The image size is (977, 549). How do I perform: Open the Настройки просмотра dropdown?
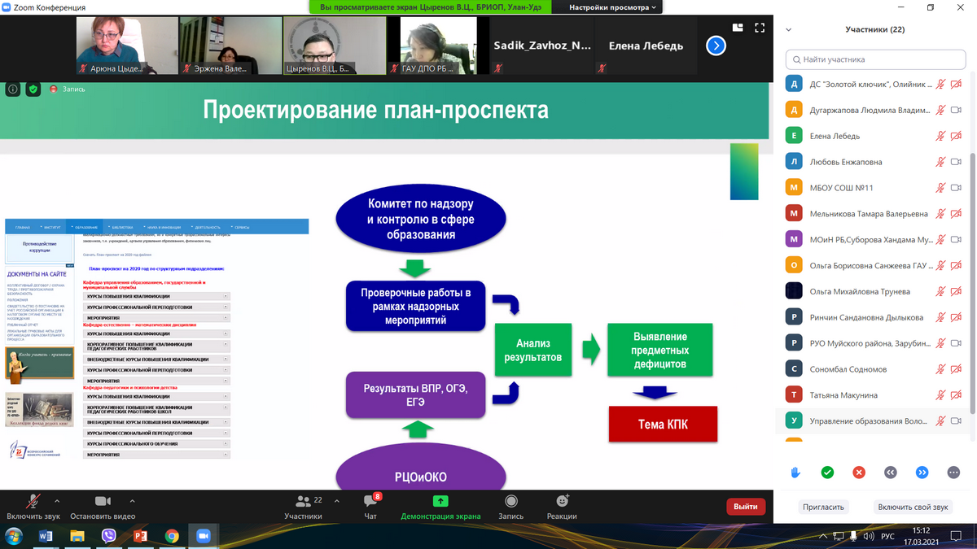[615, 7]
